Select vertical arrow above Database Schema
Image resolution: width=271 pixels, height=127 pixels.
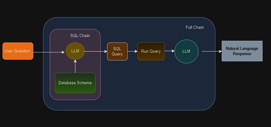click(75, 67)
